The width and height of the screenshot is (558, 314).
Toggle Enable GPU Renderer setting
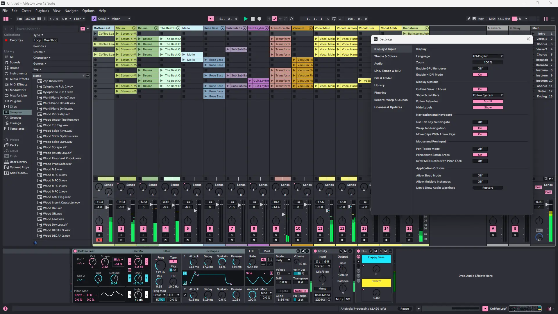click(480, 69)
